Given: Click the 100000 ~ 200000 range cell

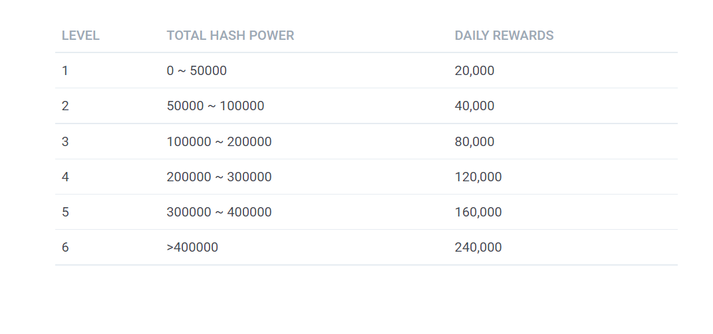Looking at the screenshot, I should (219, 141).
